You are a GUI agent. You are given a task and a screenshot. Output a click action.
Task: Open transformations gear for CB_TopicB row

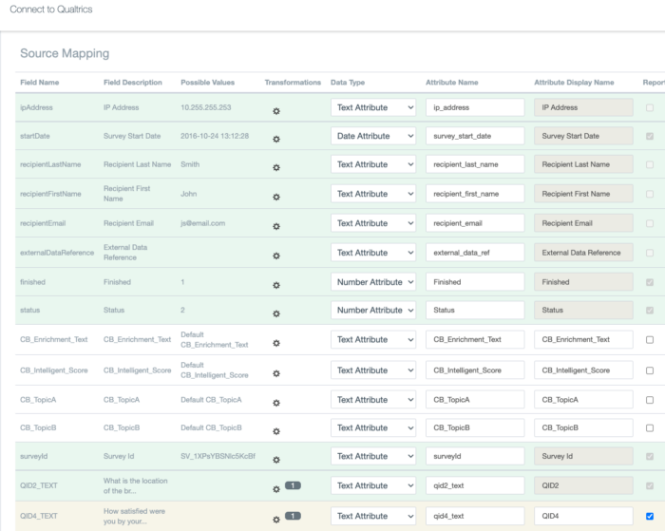click(x=276, y=431)
